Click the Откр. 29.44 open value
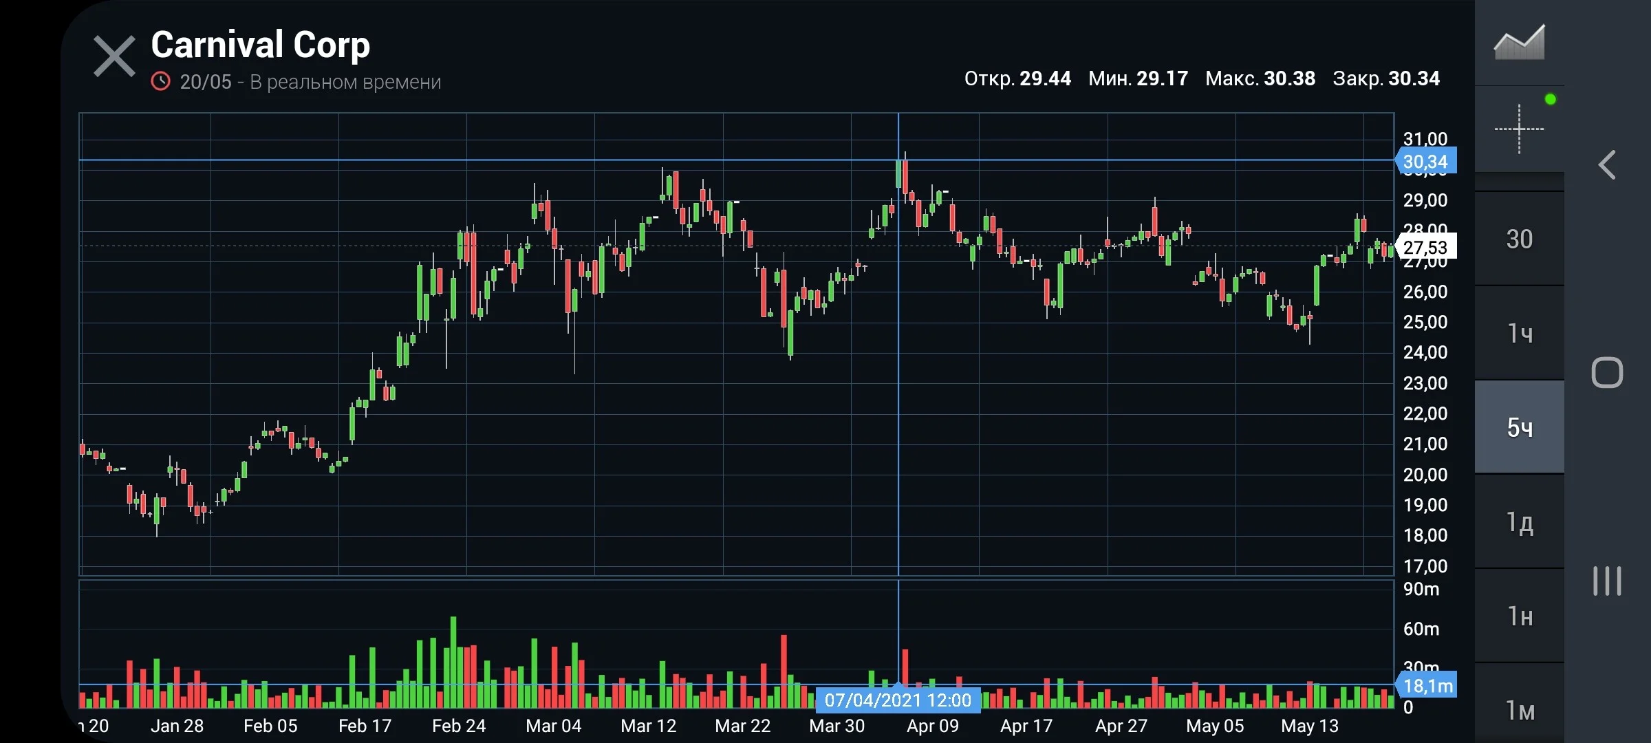Screen dimensions: 1651x743 1017,78
